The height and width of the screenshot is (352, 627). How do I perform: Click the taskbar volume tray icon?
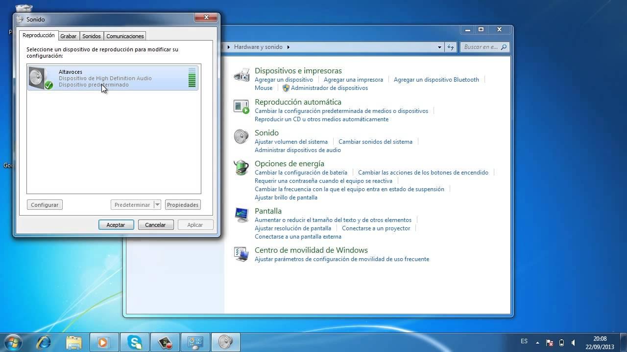point(573,342)
